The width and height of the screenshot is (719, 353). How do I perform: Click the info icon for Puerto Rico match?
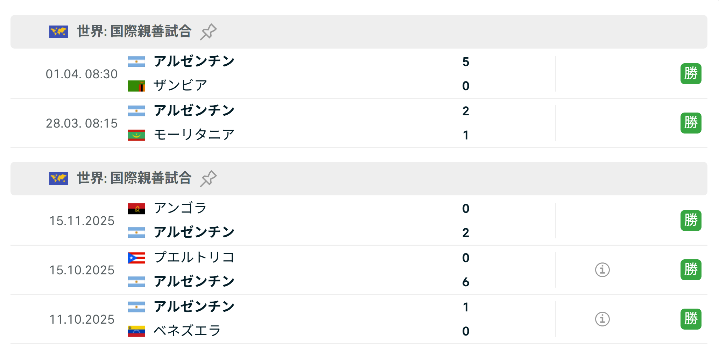click(602, 270)
